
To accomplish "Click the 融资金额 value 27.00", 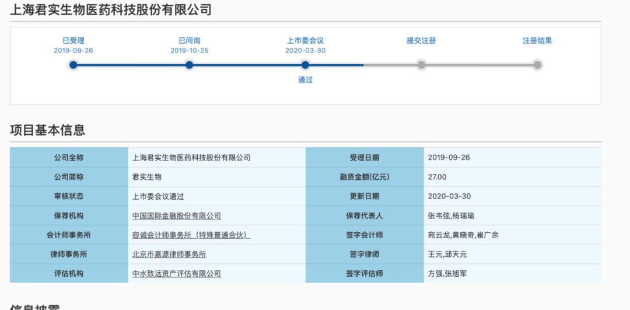I will [x=437, y=177].
